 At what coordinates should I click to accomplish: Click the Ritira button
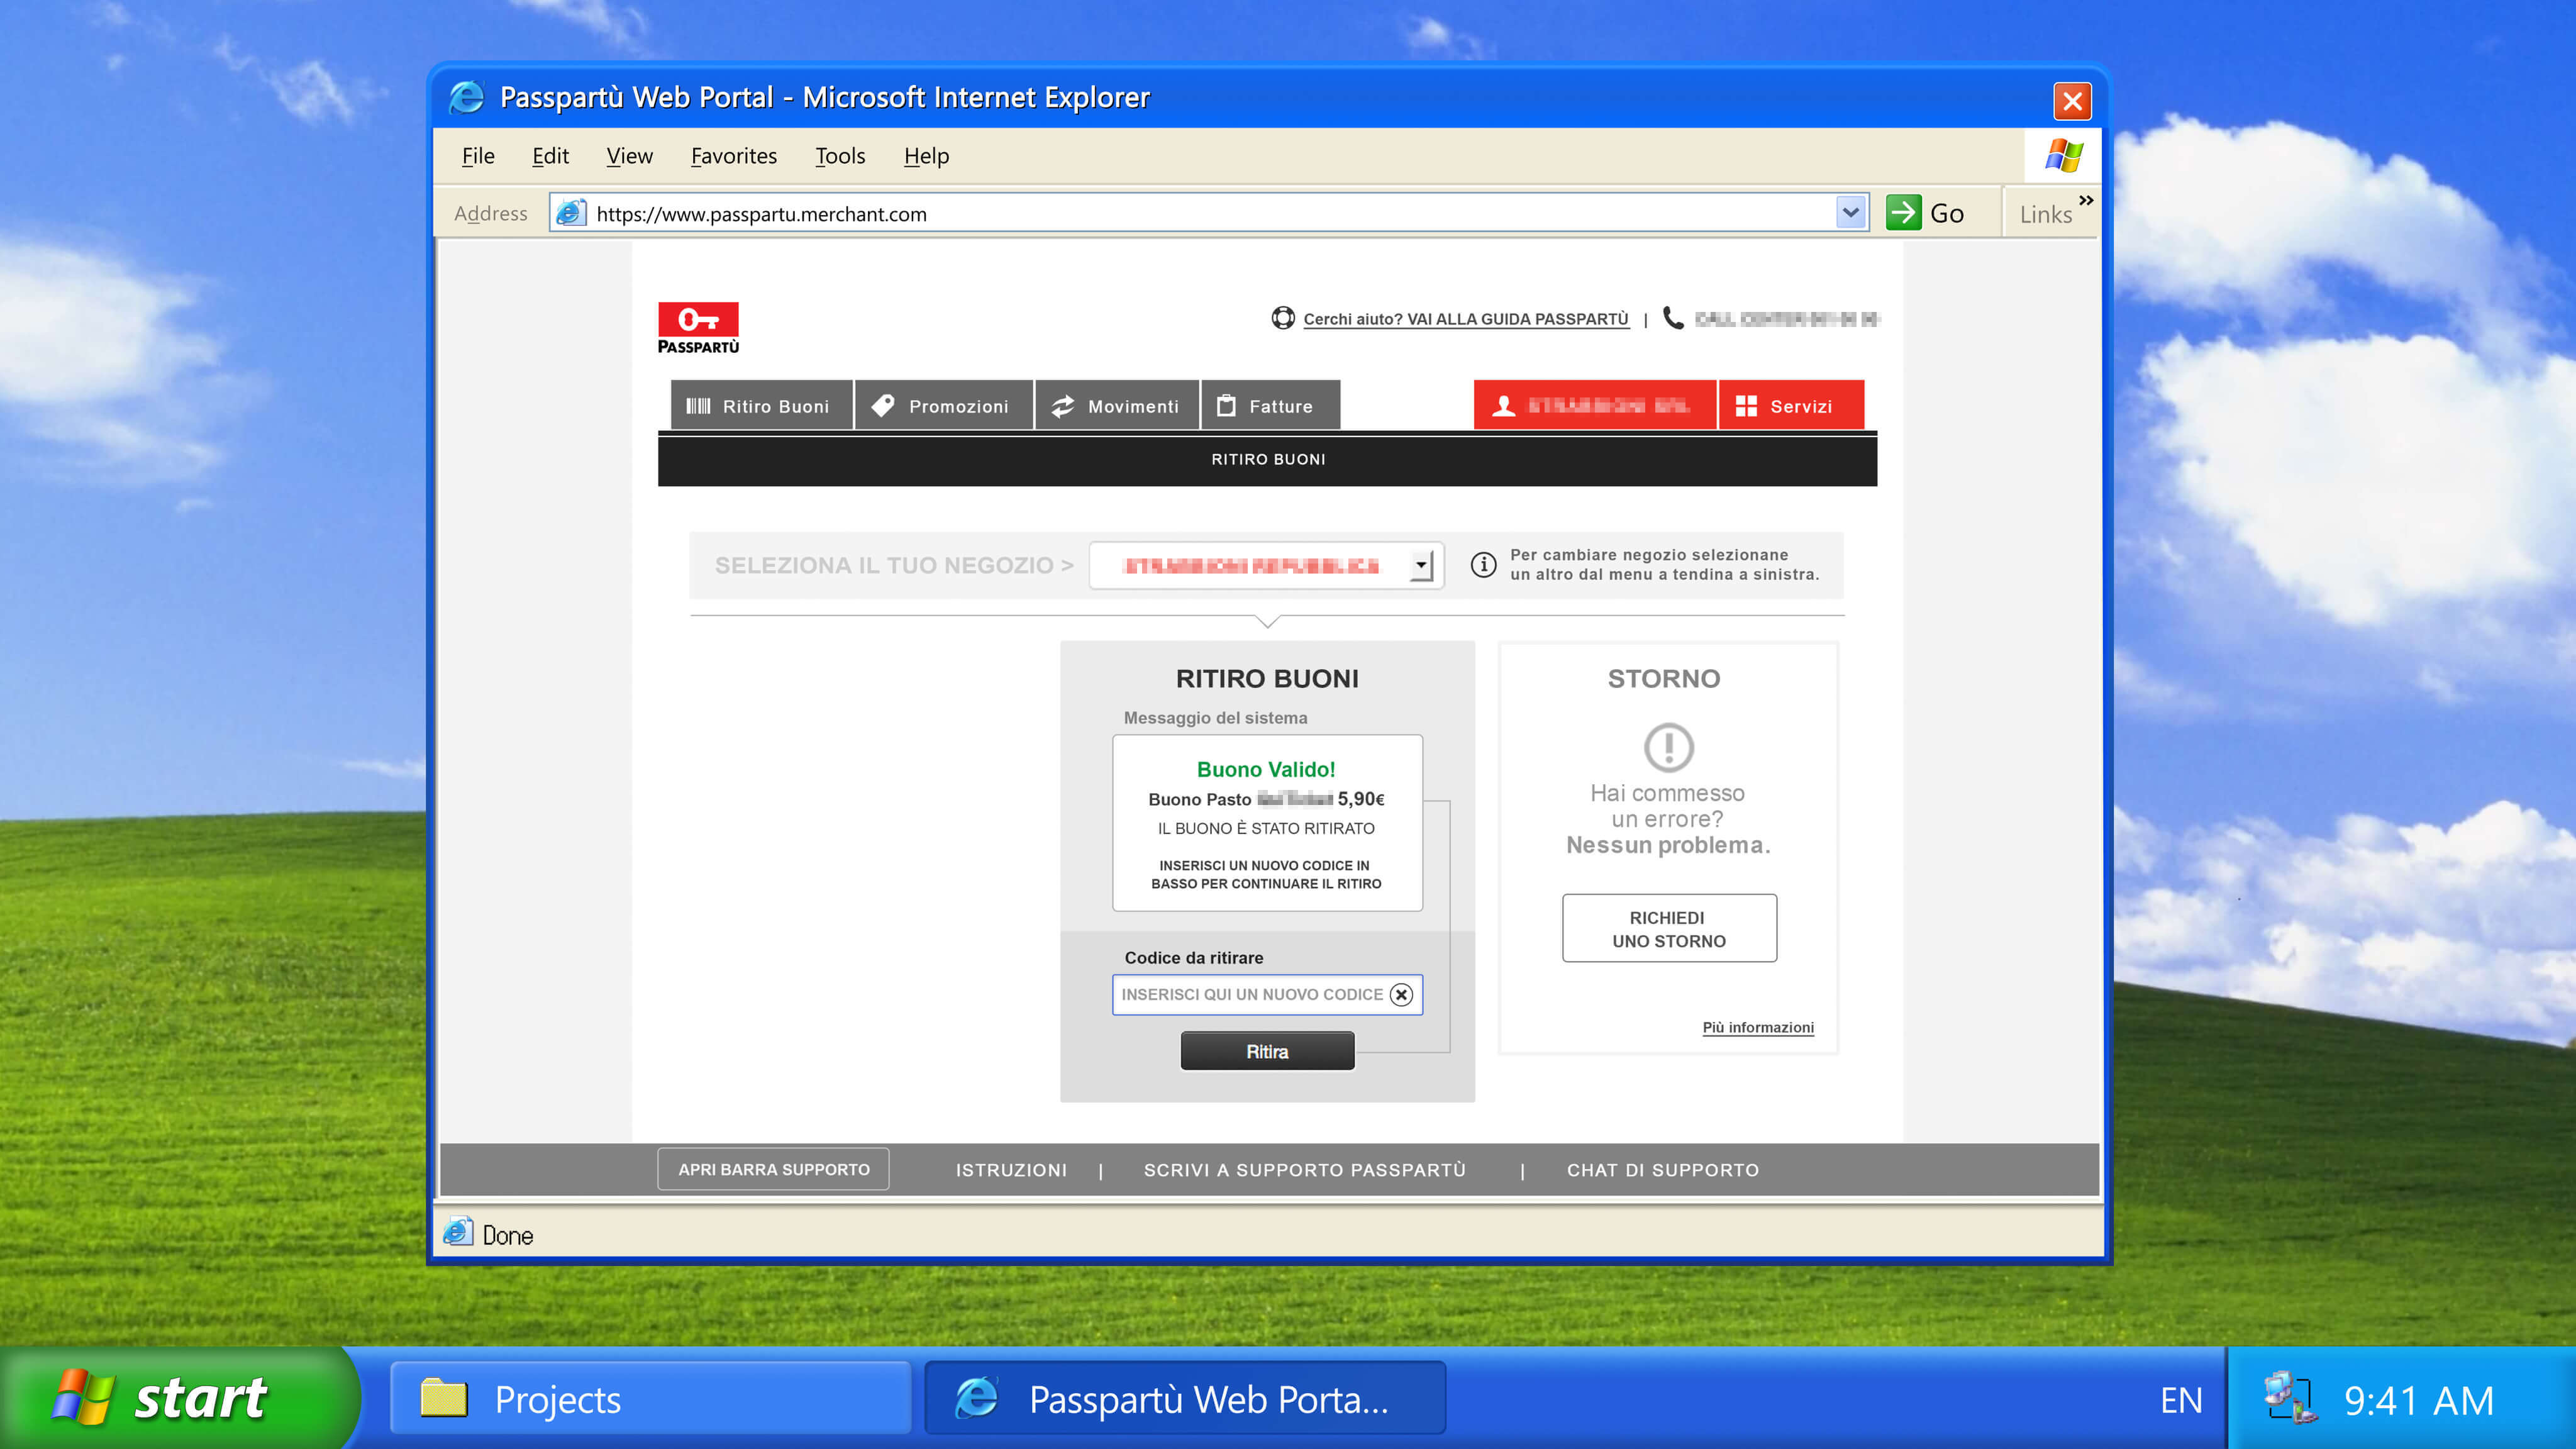click(1267, 1051)
